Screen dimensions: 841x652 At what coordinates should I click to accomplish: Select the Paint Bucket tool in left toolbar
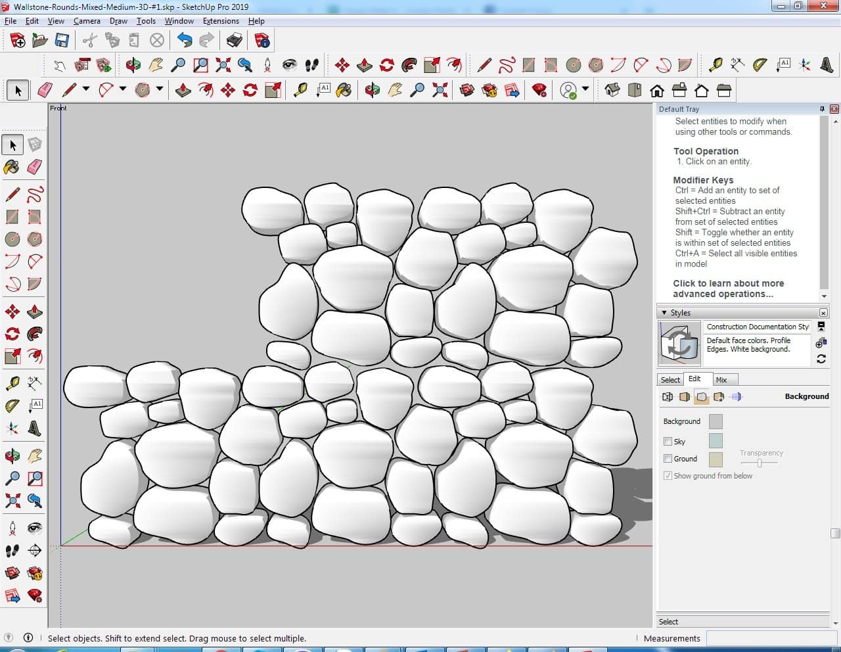click(12, 167)
